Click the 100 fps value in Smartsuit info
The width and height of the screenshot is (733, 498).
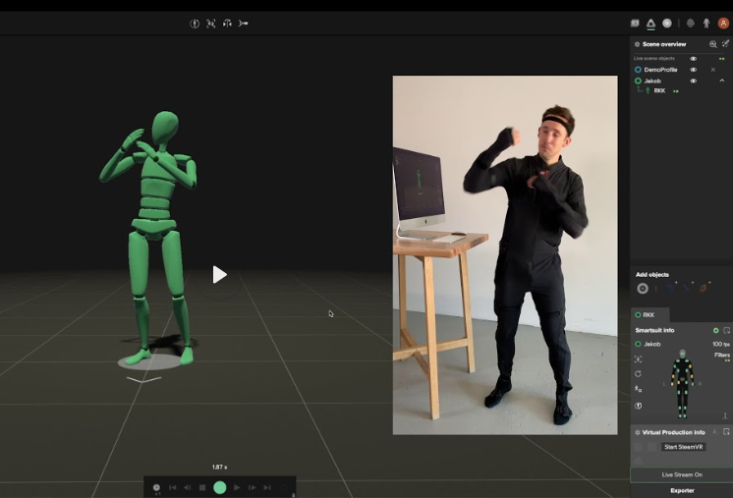720,344
